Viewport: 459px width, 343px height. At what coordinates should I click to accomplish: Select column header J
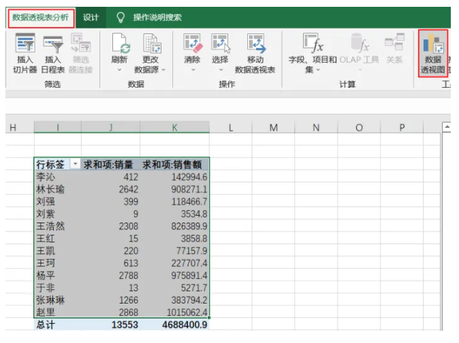tap(110, 127)
